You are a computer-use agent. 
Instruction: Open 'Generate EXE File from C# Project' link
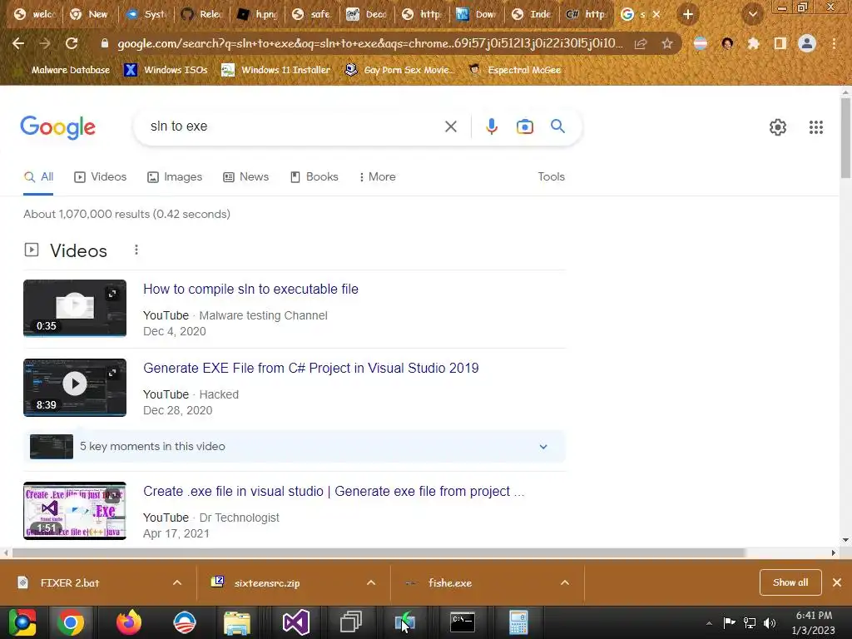pyautogui.click(x=311, y=368)
